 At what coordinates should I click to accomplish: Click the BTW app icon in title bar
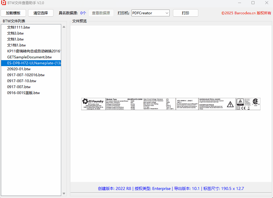point(4,3)
